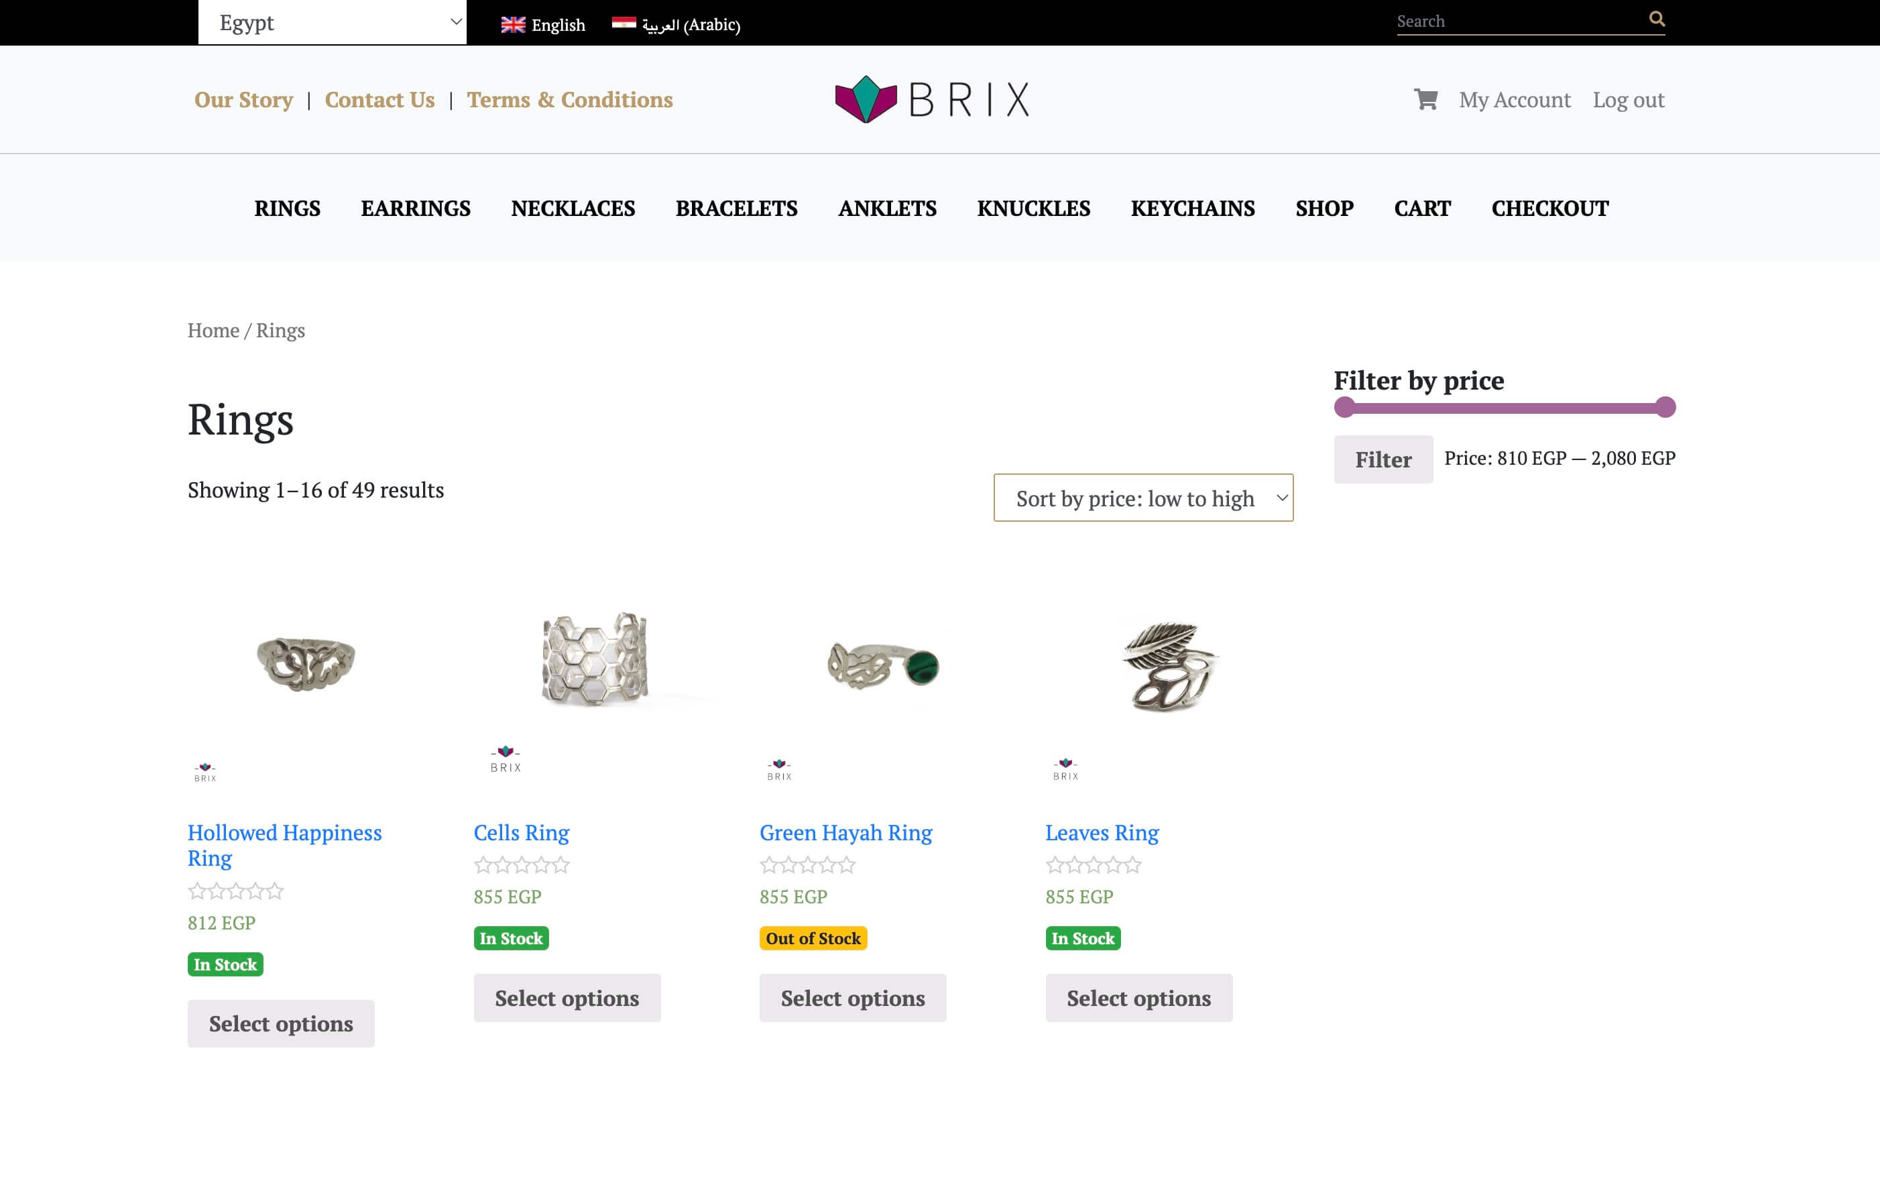Go to the NECKLACES category
Screen dimensions: 1880x1183
pyautogui.click(x=573, y=209)
